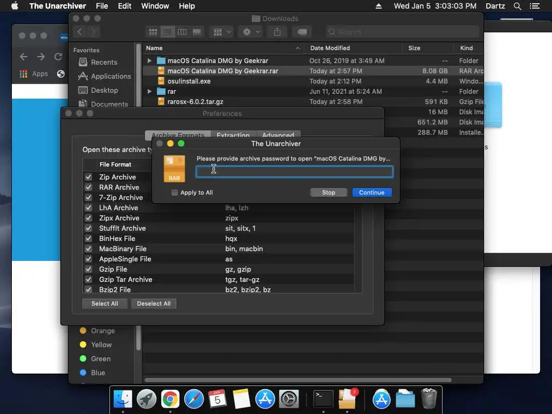Screen dimensions: 552x414
Task: Reload page in the browser window
Action: tap(58, 56)
